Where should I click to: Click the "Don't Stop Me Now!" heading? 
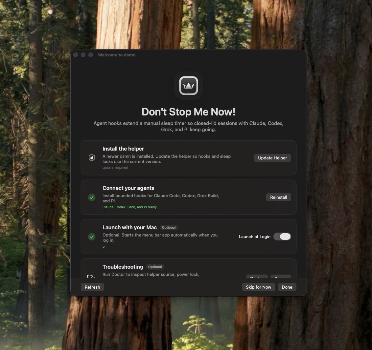(x=188, y=112)
